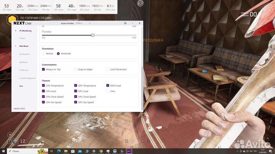This screenshot has height=154, width=275.
Task: Open the printer-like app on the taskbar
Action: click(108, 151)
